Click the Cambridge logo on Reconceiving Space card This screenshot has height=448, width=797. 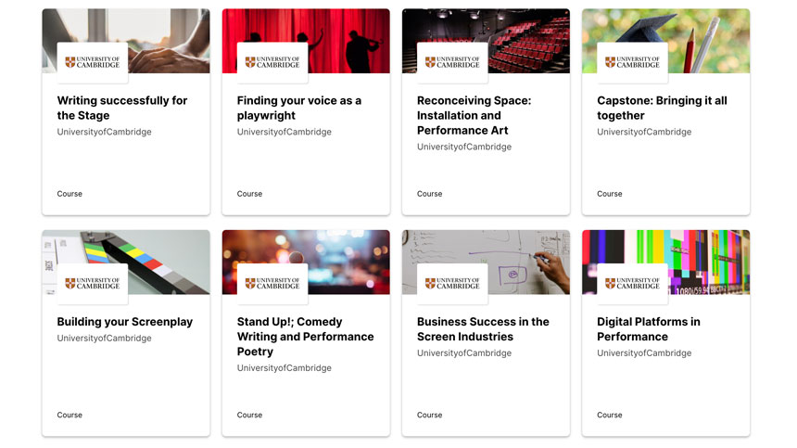click(451, 62)
